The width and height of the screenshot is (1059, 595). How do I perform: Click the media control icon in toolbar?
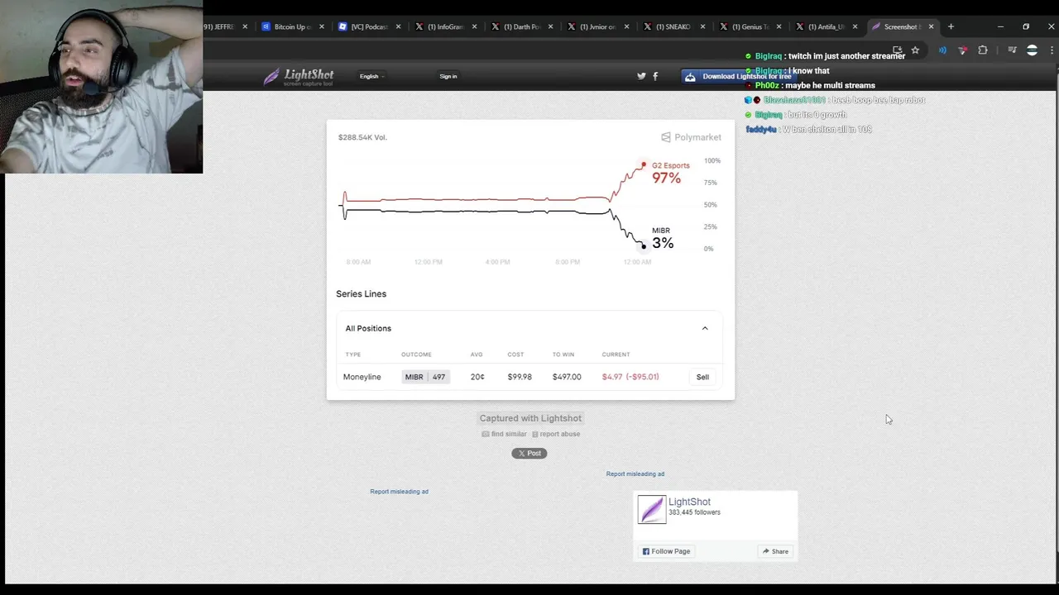coord(1012,50)
